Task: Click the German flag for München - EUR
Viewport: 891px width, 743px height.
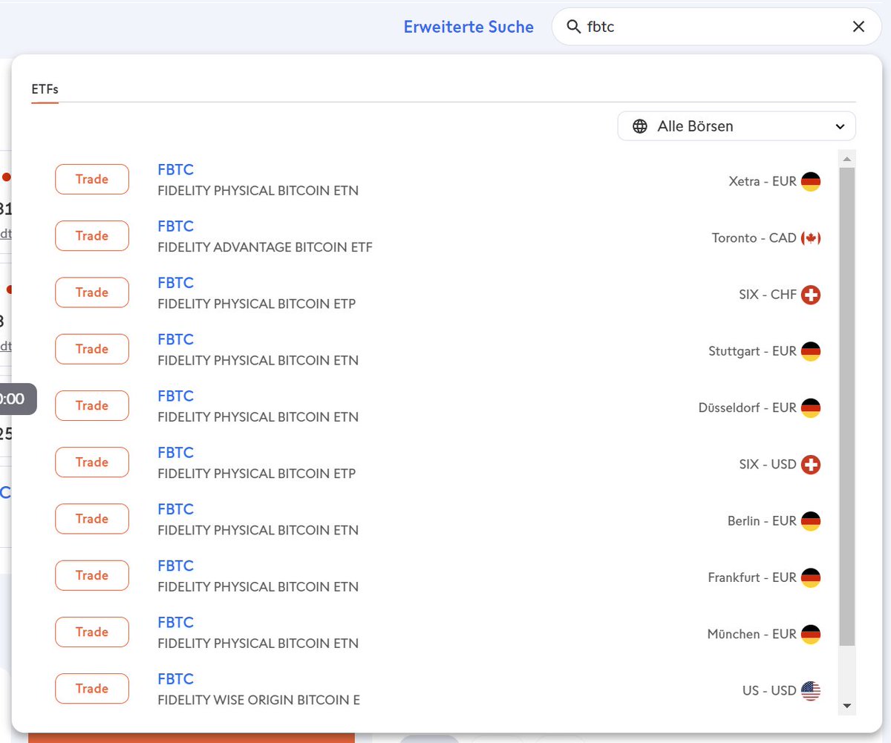Action: (x=811, y=634)
